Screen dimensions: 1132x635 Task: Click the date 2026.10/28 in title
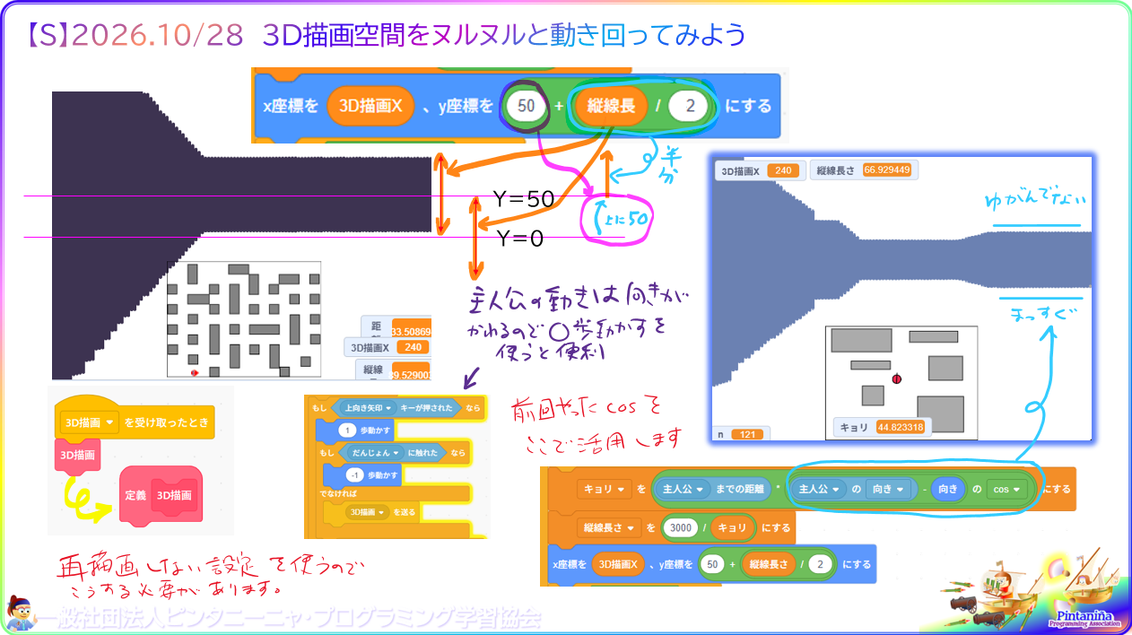tap(157, 35)
